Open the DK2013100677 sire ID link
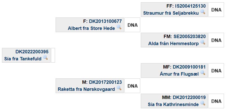This screenshot has height=110, width=226. click(x=105, y=21)
